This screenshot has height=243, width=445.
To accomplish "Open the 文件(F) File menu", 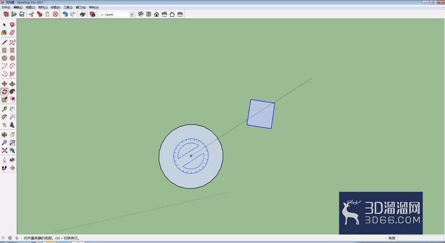I will 6,8.
